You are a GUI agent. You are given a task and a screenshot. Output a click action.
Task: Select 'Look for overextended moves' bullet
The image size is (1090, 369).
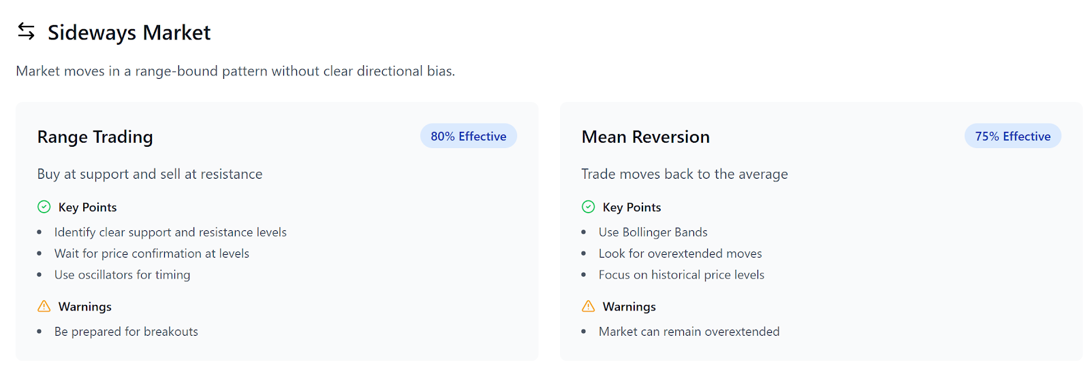click(681, 253)
